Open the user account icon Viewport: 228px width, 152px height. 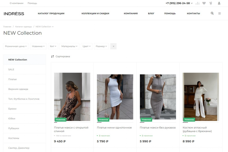219,3
